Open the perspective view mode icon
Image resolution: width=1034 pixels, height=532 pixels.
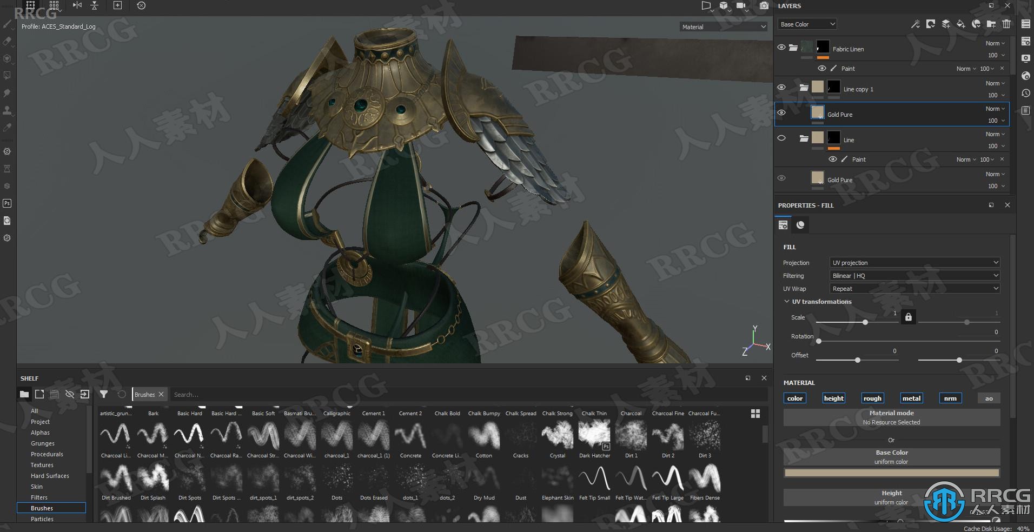coord(706,6)
